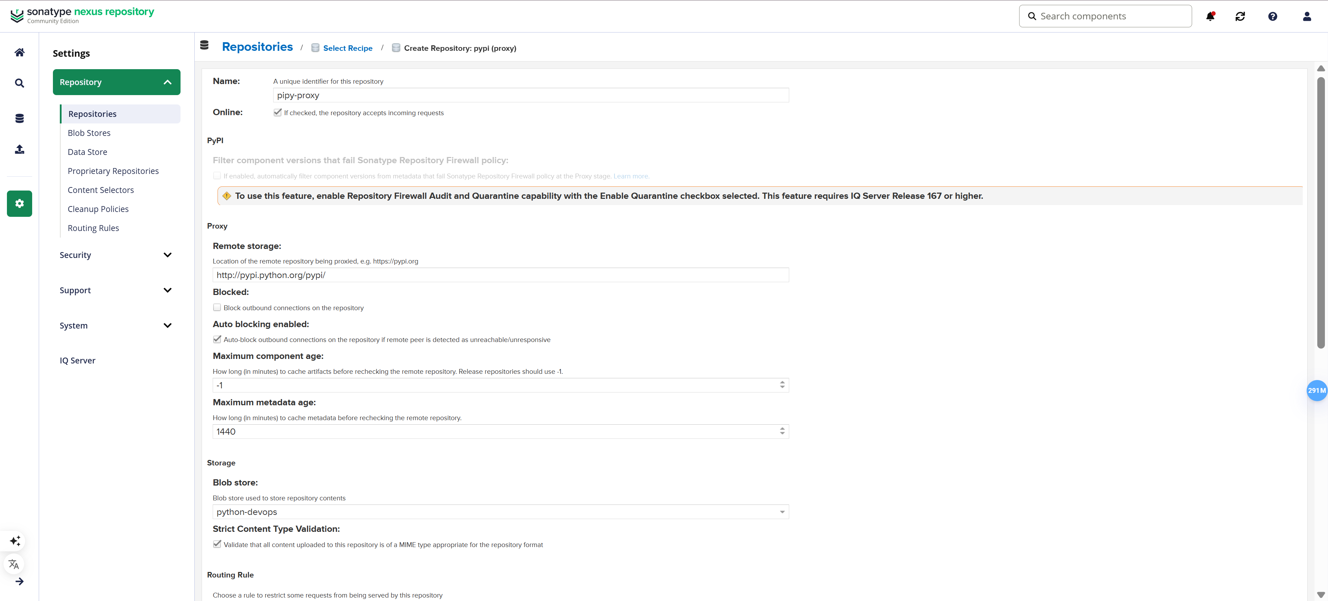Image resolution: width=1328 pixels, height=601 pixels.
Task: Click the scroll up arrow
Action: [1320, 68]
